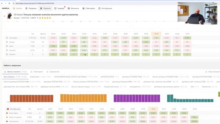Click the 11 152 322 value in Сила фраз row
This screenshot has width=220, height=124.
(x=33, y=38)
